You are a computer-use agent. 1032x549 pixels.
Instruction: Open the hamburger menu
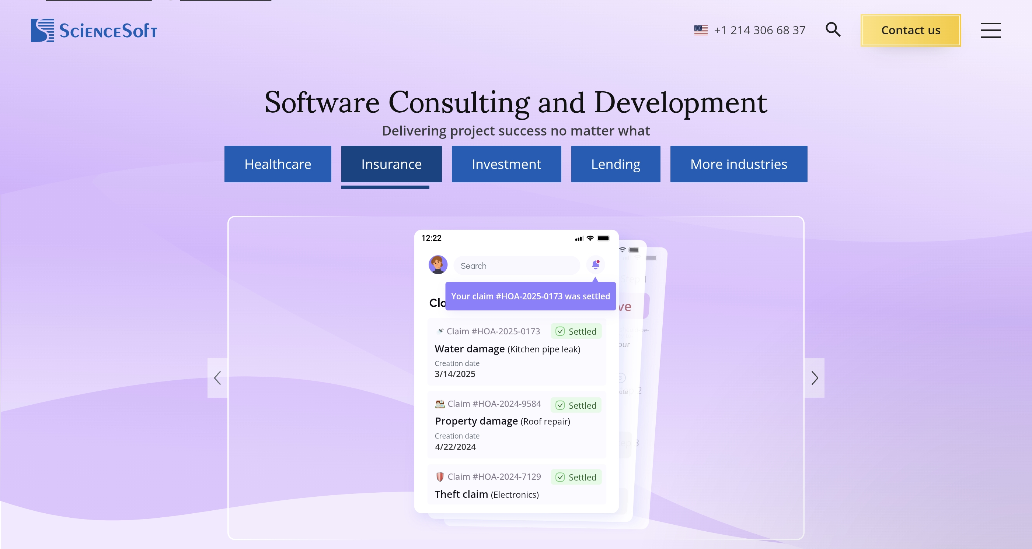(991, 31)
